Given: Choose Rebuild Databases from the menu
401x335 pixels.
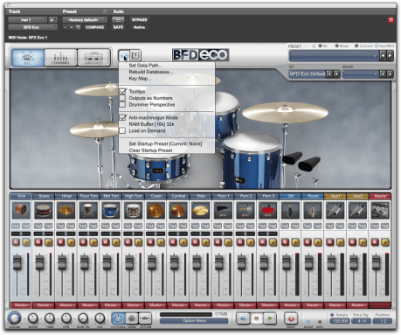Looking at the screenshot, I should point(151,72).
